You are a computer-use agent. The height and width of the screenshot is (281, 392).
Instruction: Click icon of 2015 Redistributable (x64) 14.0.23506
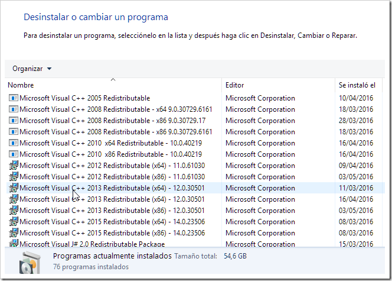(14, 222)
